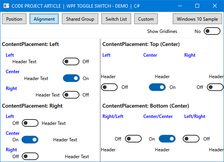Toggle the Show Gridlines switch
The width and height of the screenshot is (224, 162).
[212, 31]
